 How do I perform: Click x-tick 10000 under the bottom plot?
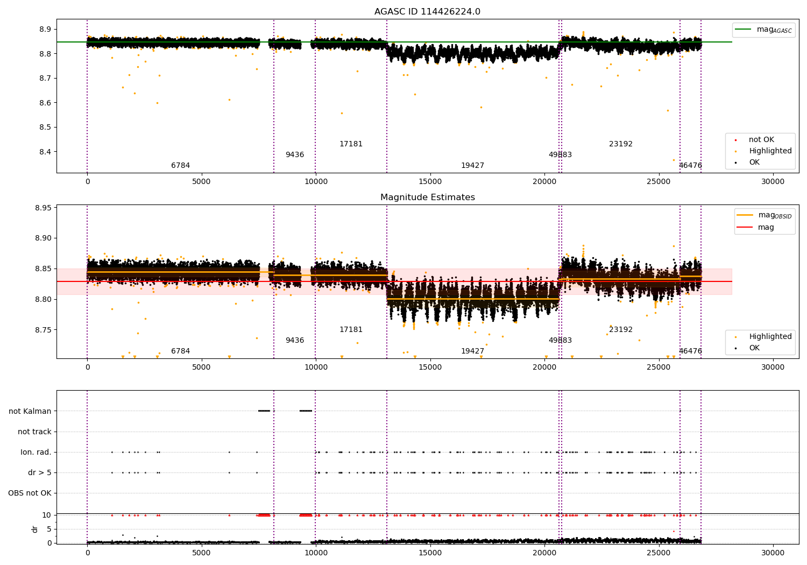316,553
